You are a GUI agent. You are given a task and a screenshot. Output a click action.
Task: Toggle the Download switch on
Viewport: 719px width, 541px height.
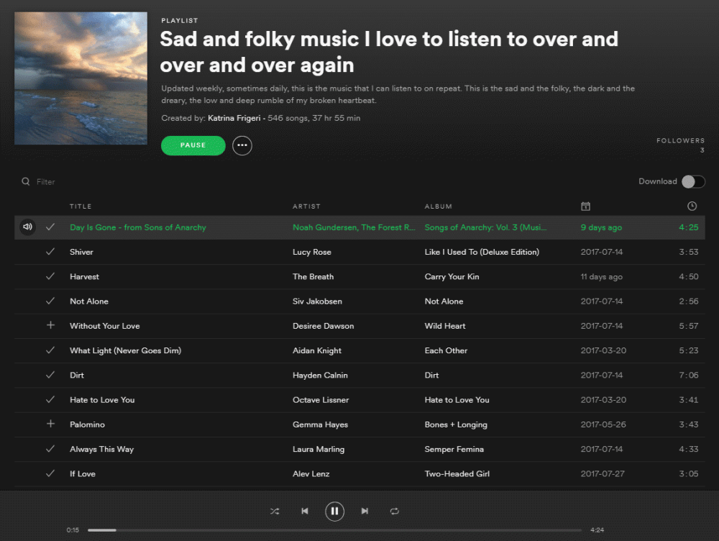[693, 181]
